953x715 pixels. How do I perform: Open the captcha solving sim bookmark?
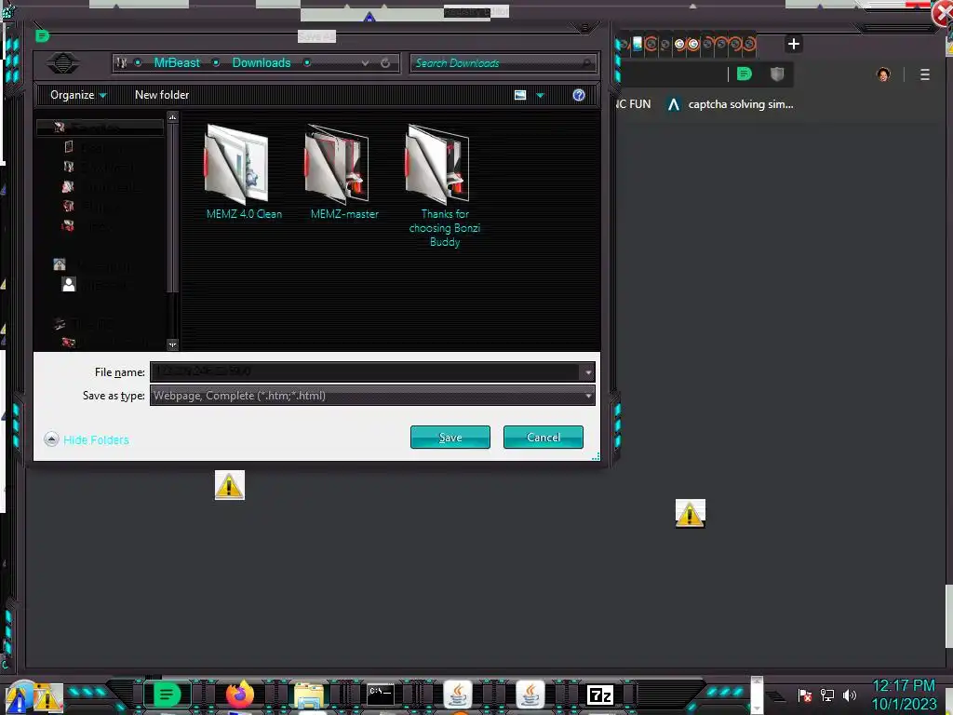click(x=730, y=104)
